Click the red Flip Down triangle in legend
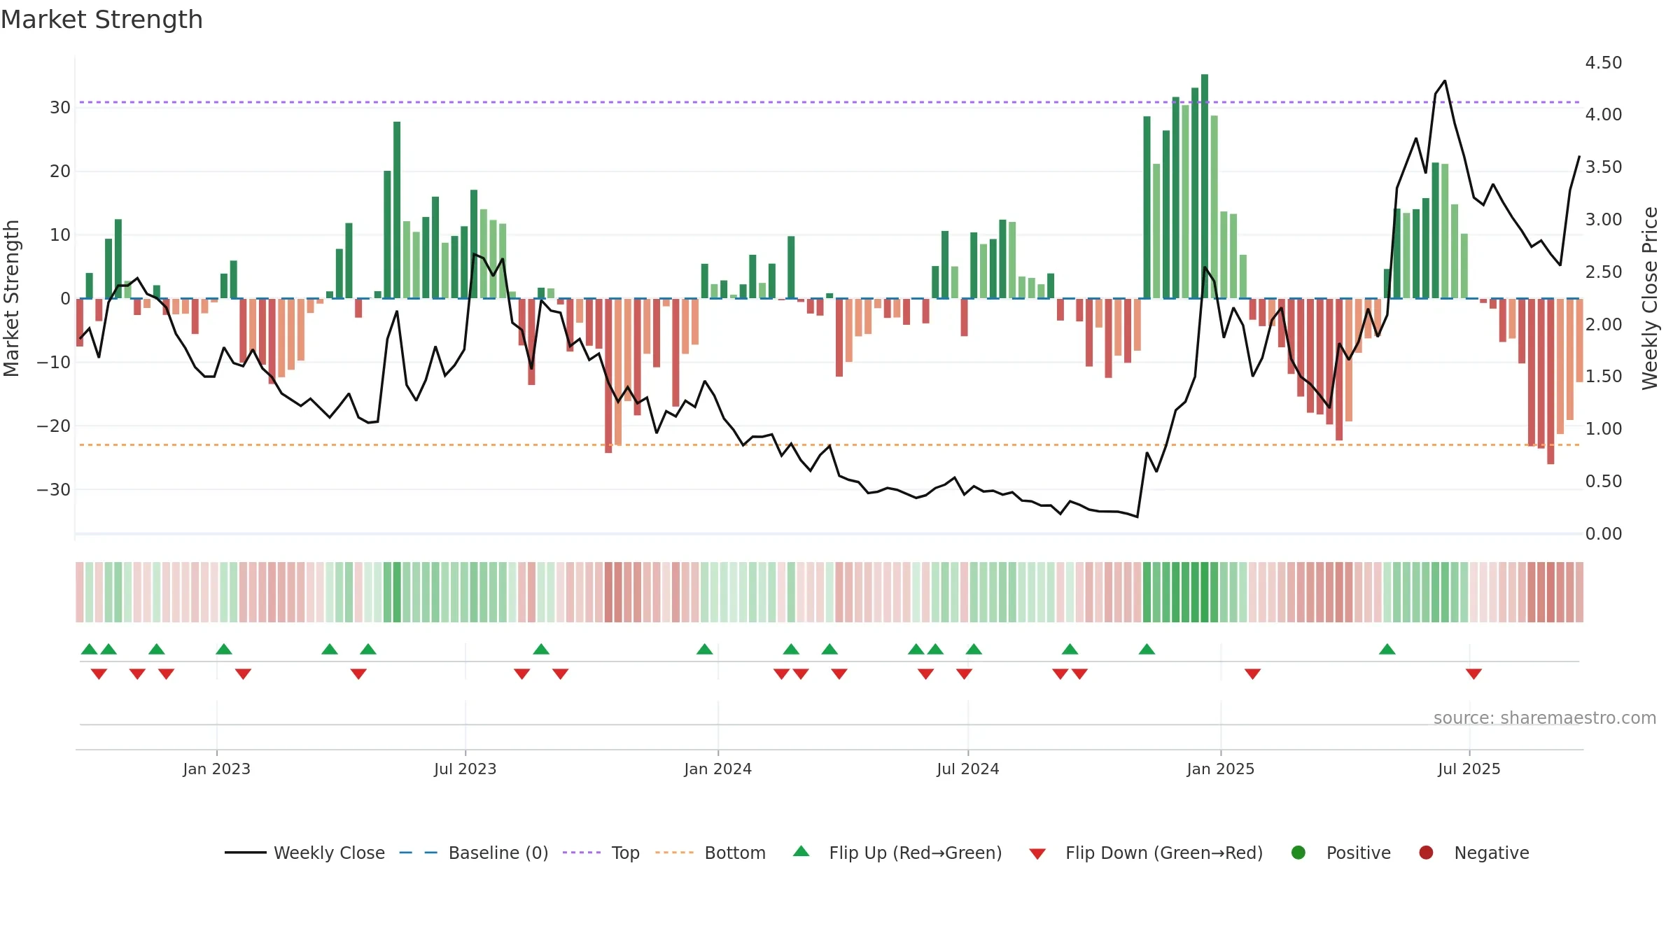This screenshot has width=1680, height=945. pos(1037,854)
